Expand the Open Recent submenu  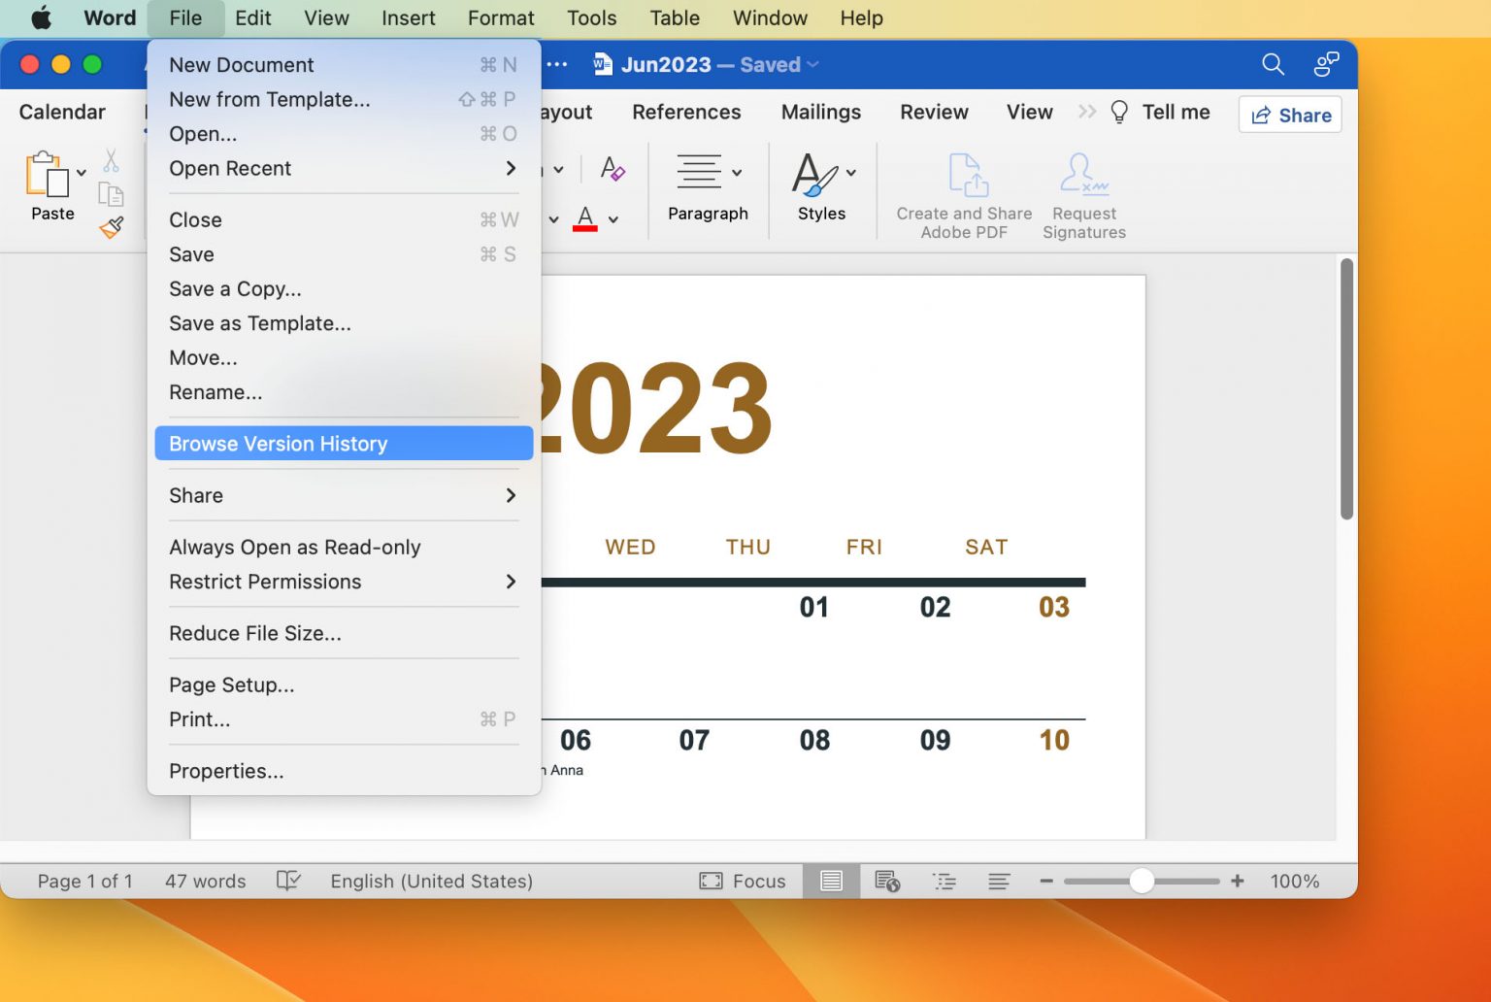click(x=340, y=168)
